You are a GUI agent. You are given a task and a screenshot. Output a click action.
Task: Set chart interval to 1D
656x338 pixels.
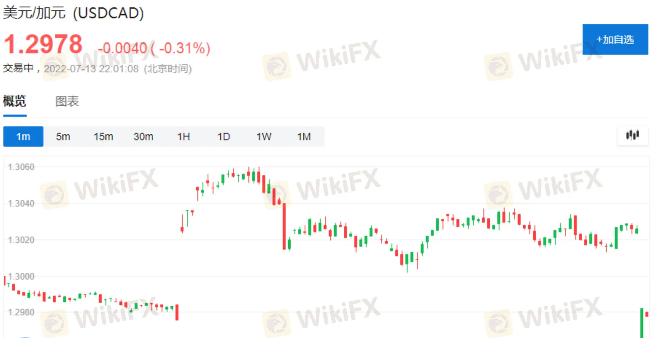[x=224, y=137]
